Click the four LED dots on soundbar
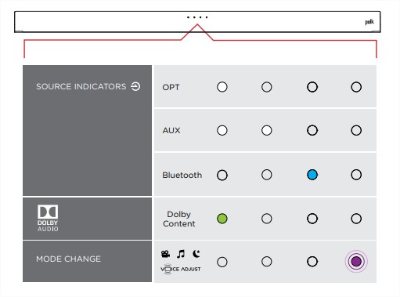The width and height of the screenshot is (400, 297). (197, 17)
